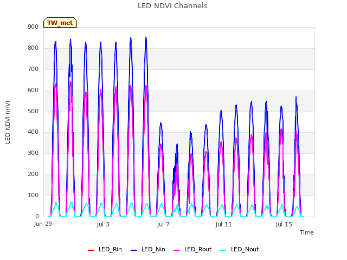Toggle the LED_Nout legend item
The image size is (347, 260).
240,250
